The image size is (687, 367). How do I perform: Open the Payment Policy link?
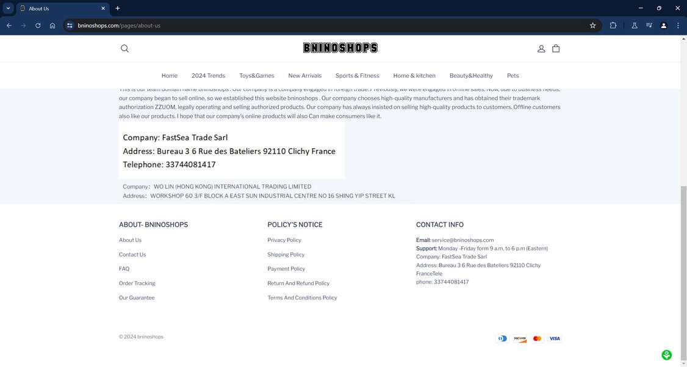pos(286,269)
